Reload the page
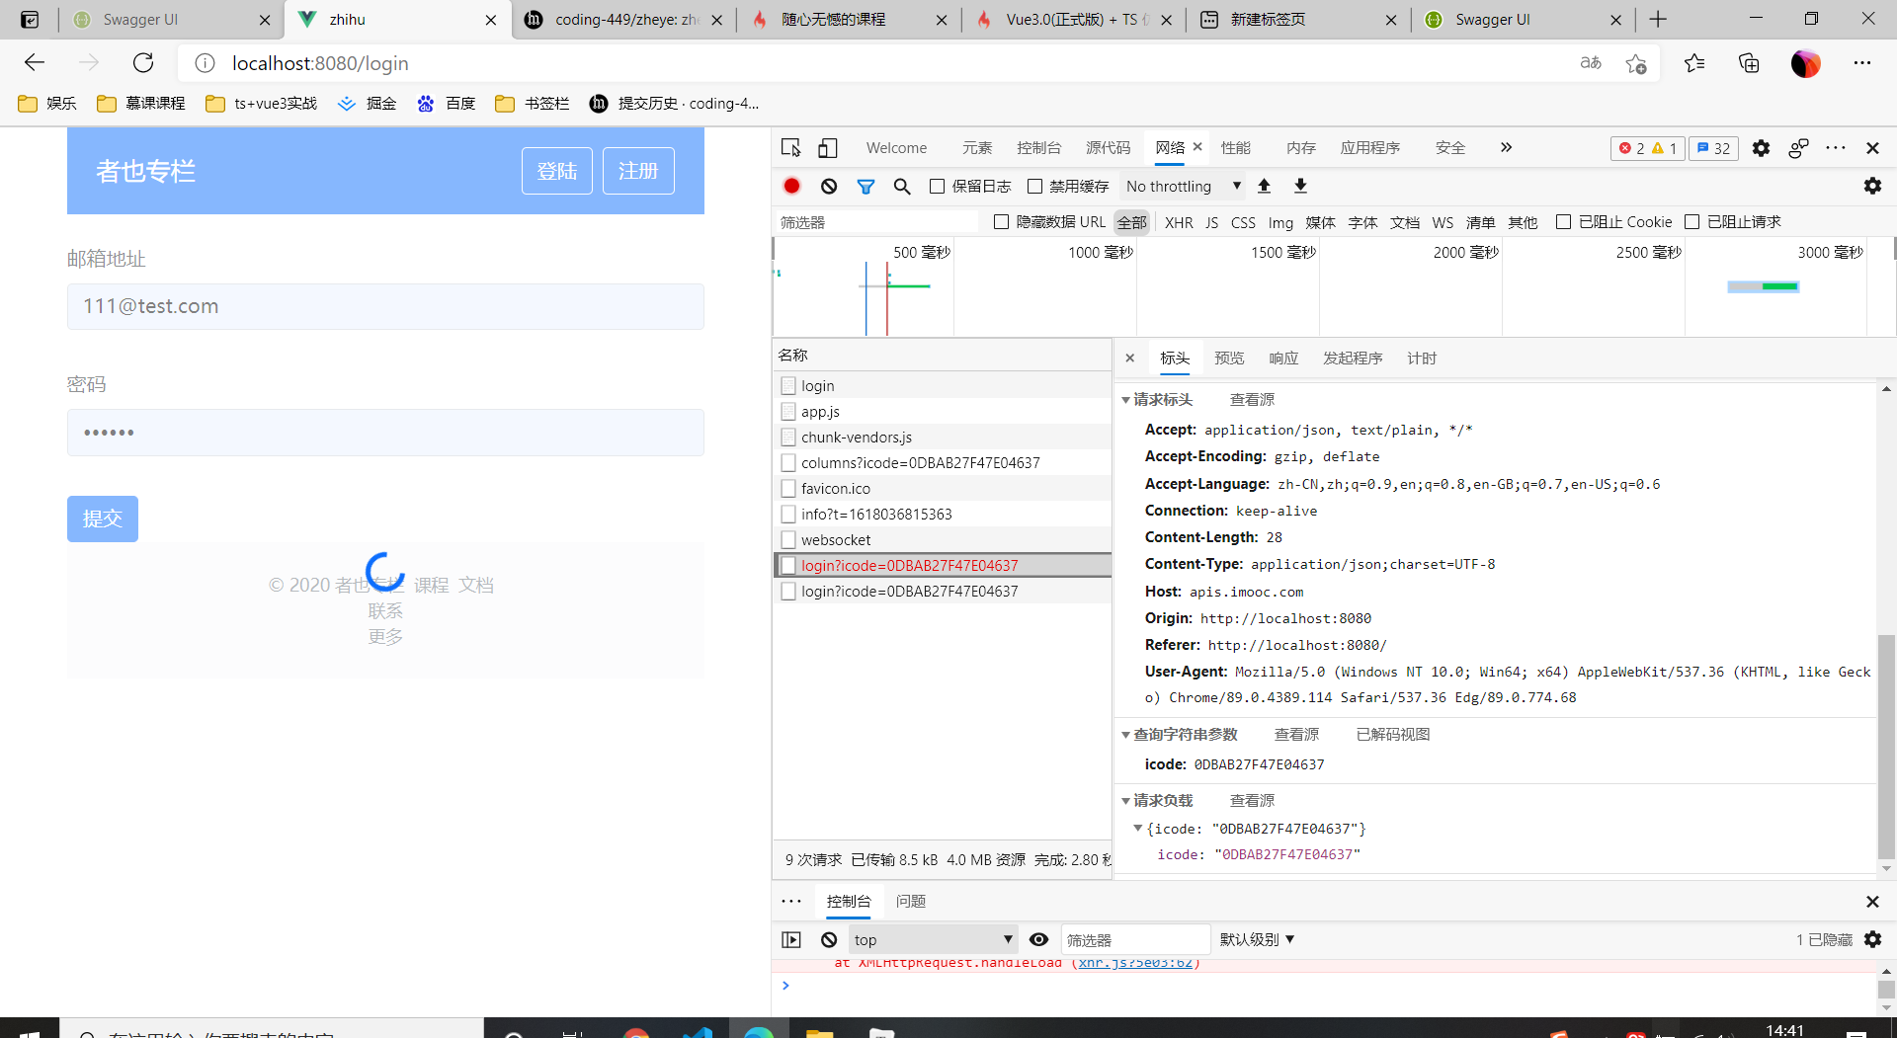This screenshot has height=1038, width=1897. (x=143, y=63)
